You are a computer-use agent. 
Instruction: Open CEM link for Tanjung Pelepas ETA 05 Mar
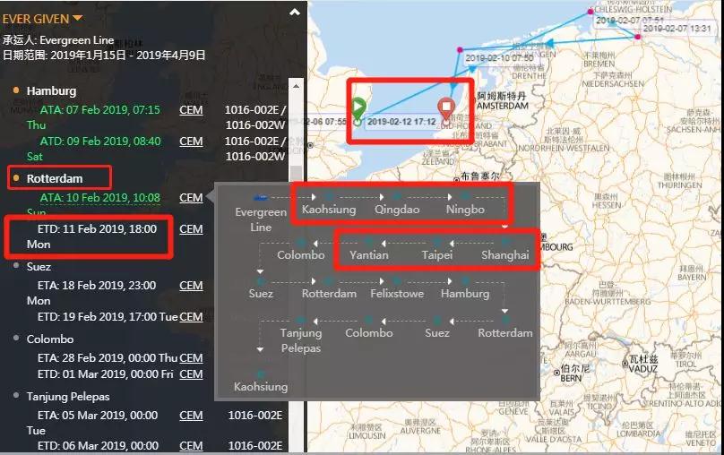(x=191, y=416)
